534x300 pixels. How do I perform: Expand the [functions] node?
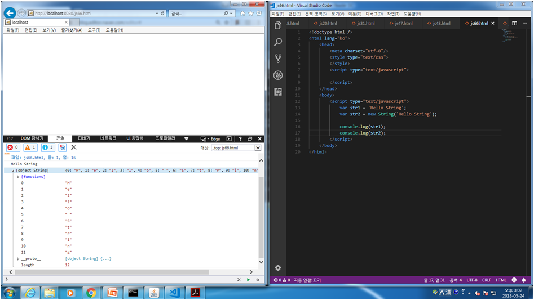point(19,177)
